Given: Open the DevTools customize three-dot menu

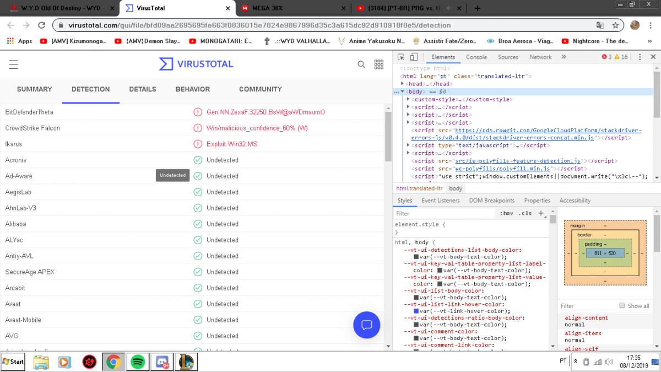Looking at the screenshot, I should [639, 57].
